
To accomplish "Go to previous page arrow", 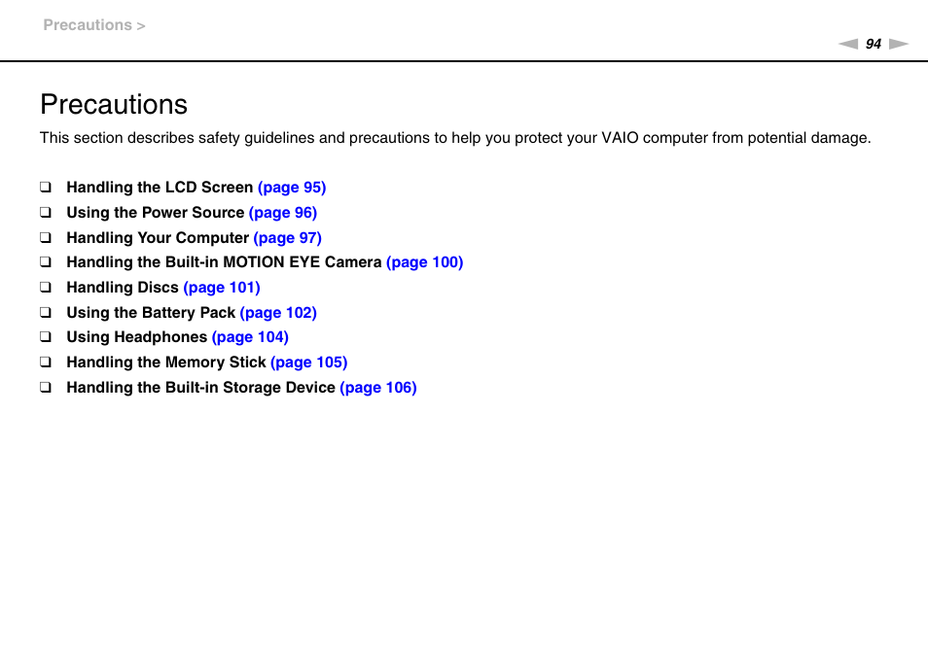I will point(847,44).
